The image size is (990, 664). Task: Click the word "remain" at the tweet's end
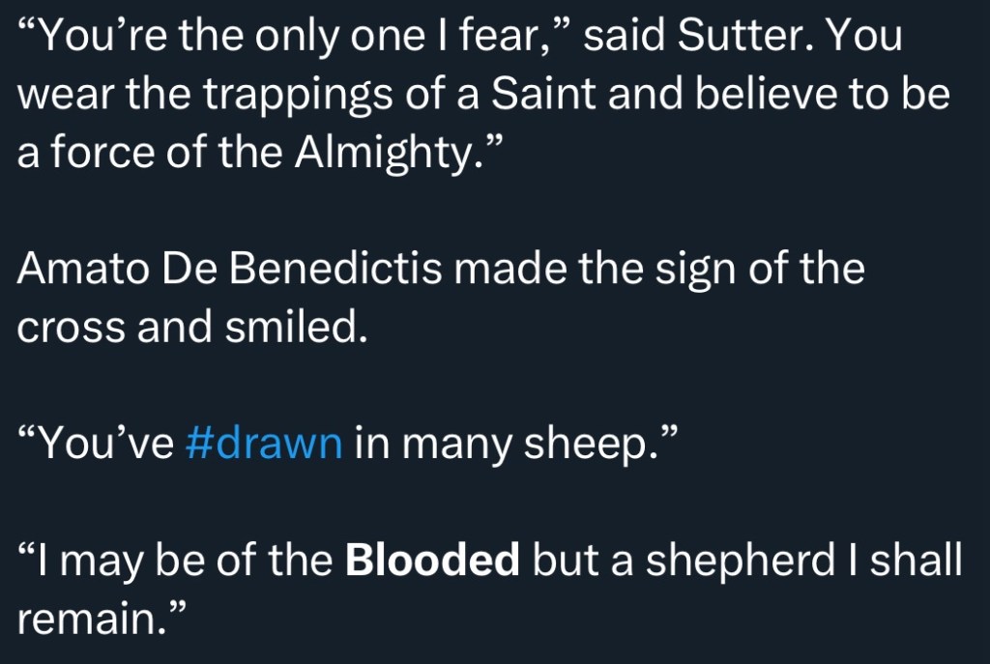pos(91,620)
